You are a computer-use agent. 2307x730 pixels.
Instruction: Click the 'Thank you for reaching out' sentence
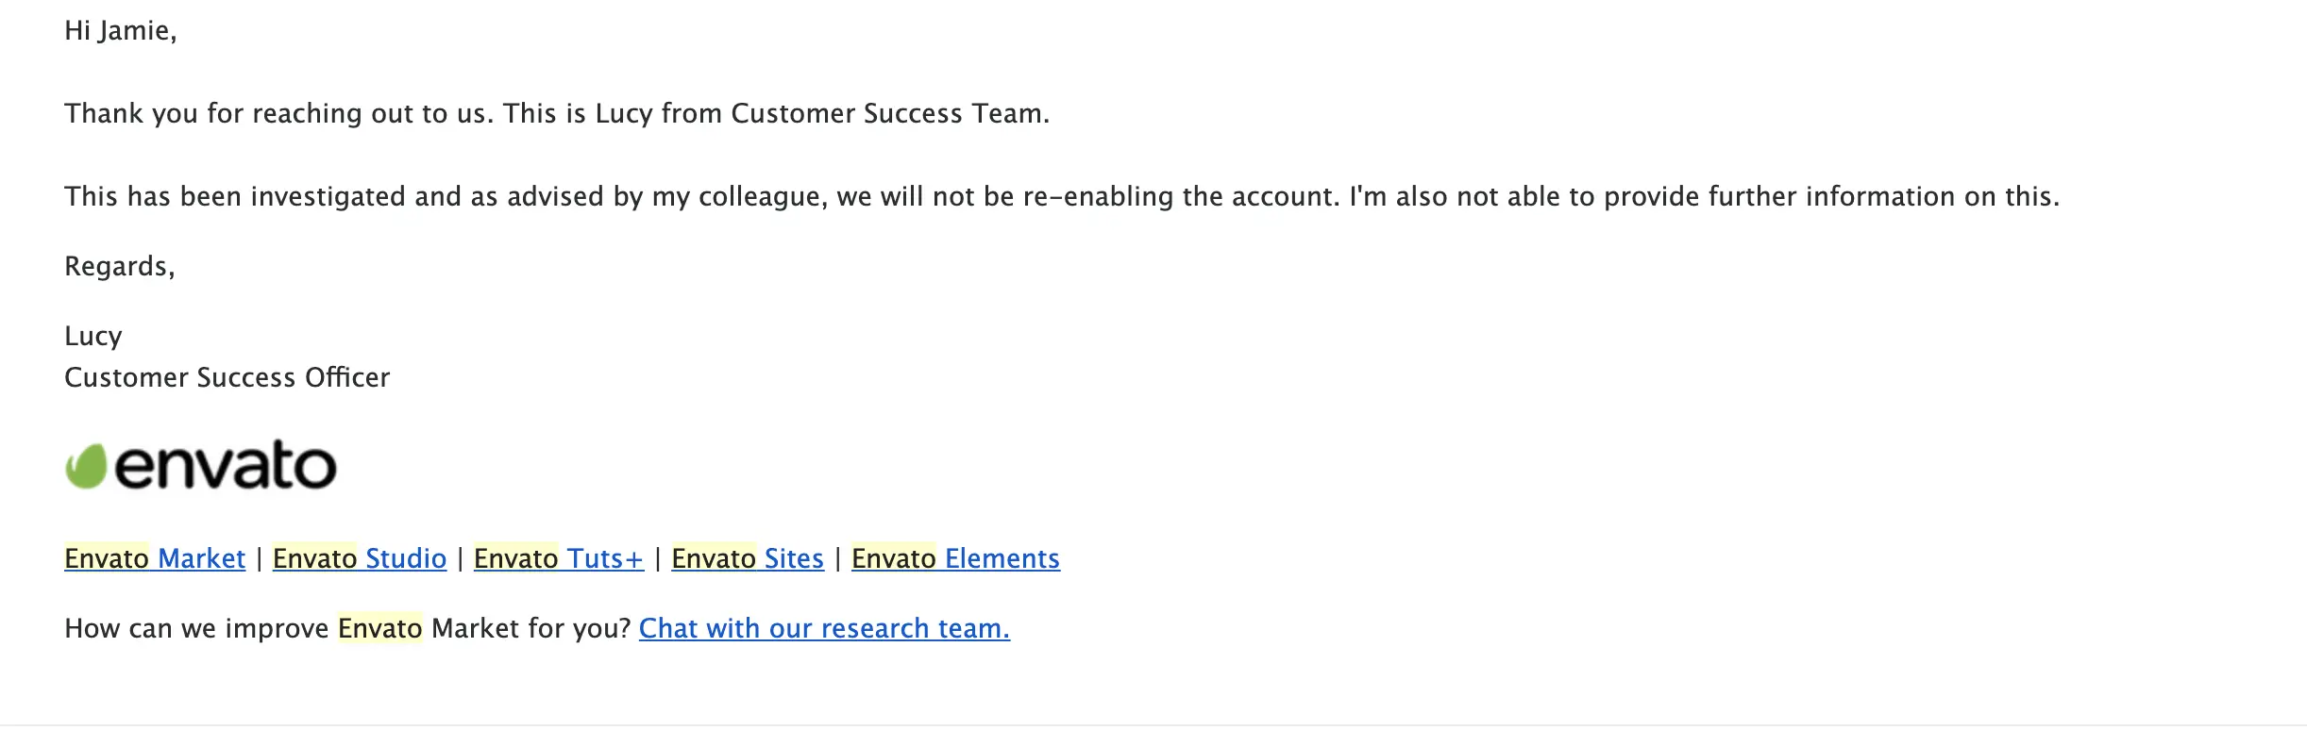point(279,113)
